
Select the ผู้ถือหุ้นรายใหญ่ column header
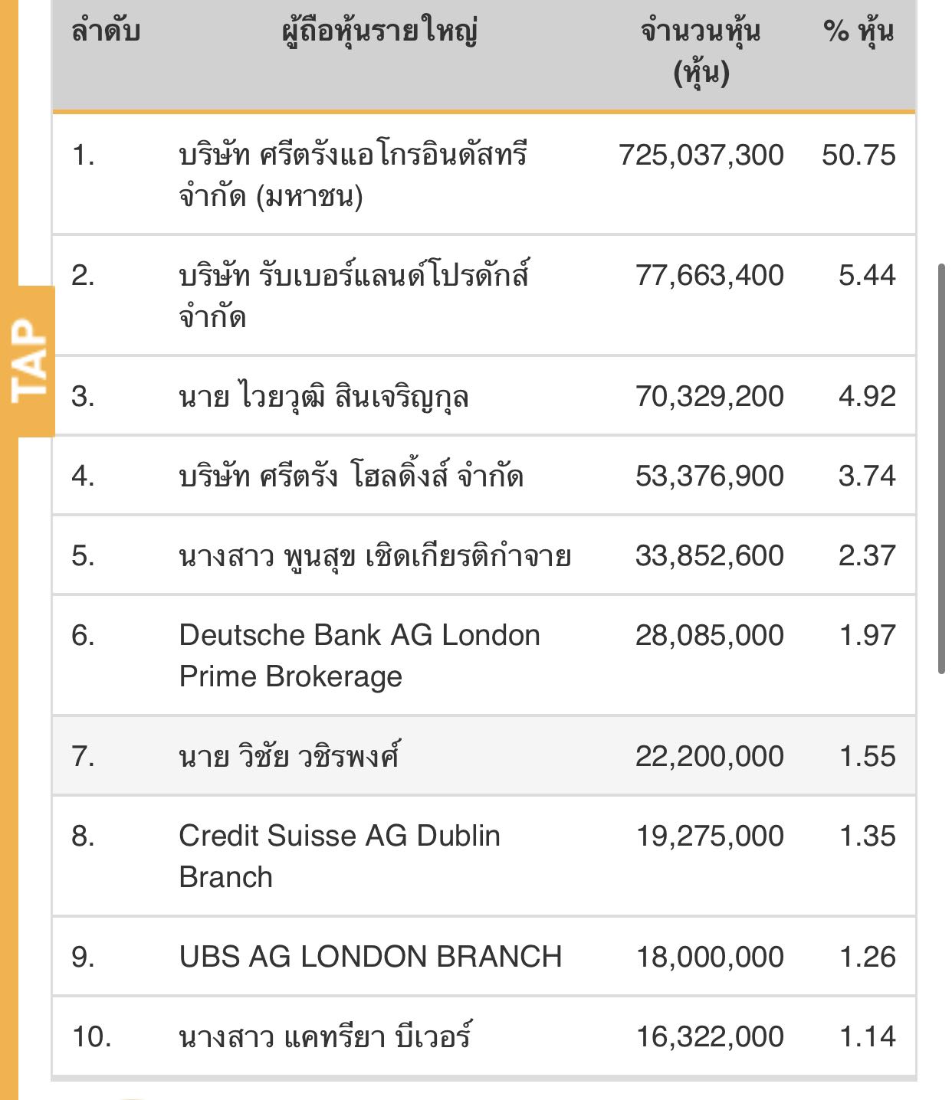[x=381, y=34]
